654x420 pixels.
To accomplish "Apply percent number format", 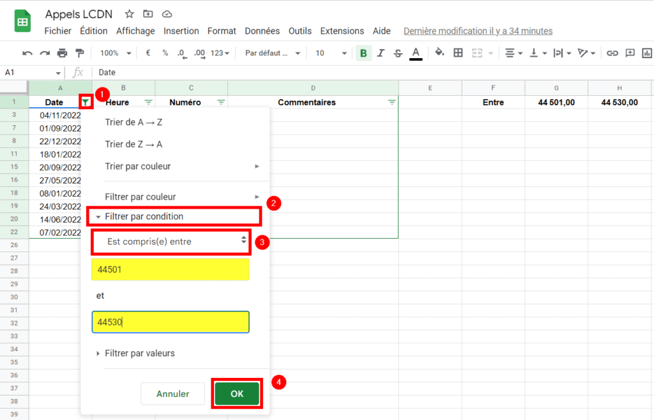I will 165,53.
